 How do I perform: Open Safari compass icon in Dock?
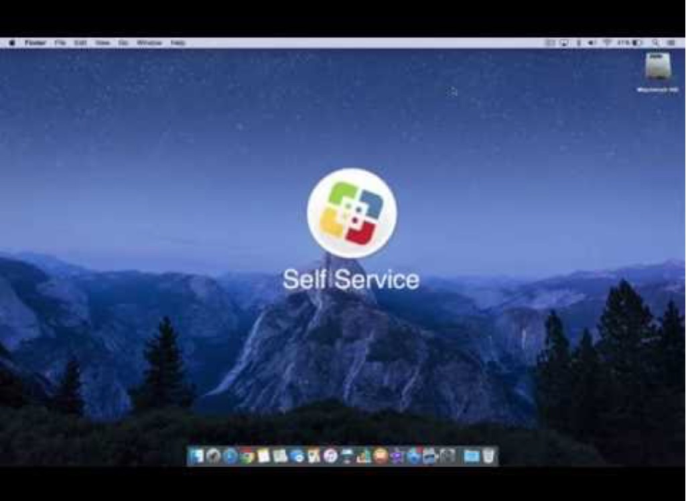pos(230,456)
